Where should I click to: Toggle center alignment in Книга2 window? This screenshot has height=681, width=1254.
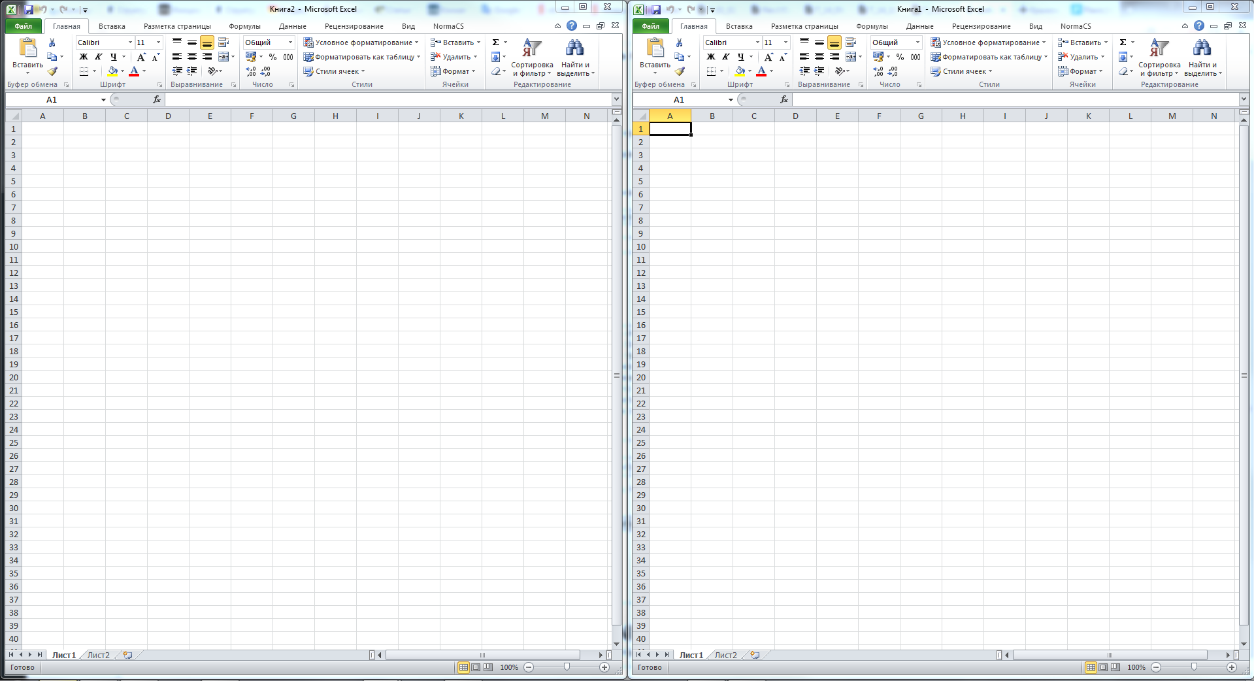point(192,57)
